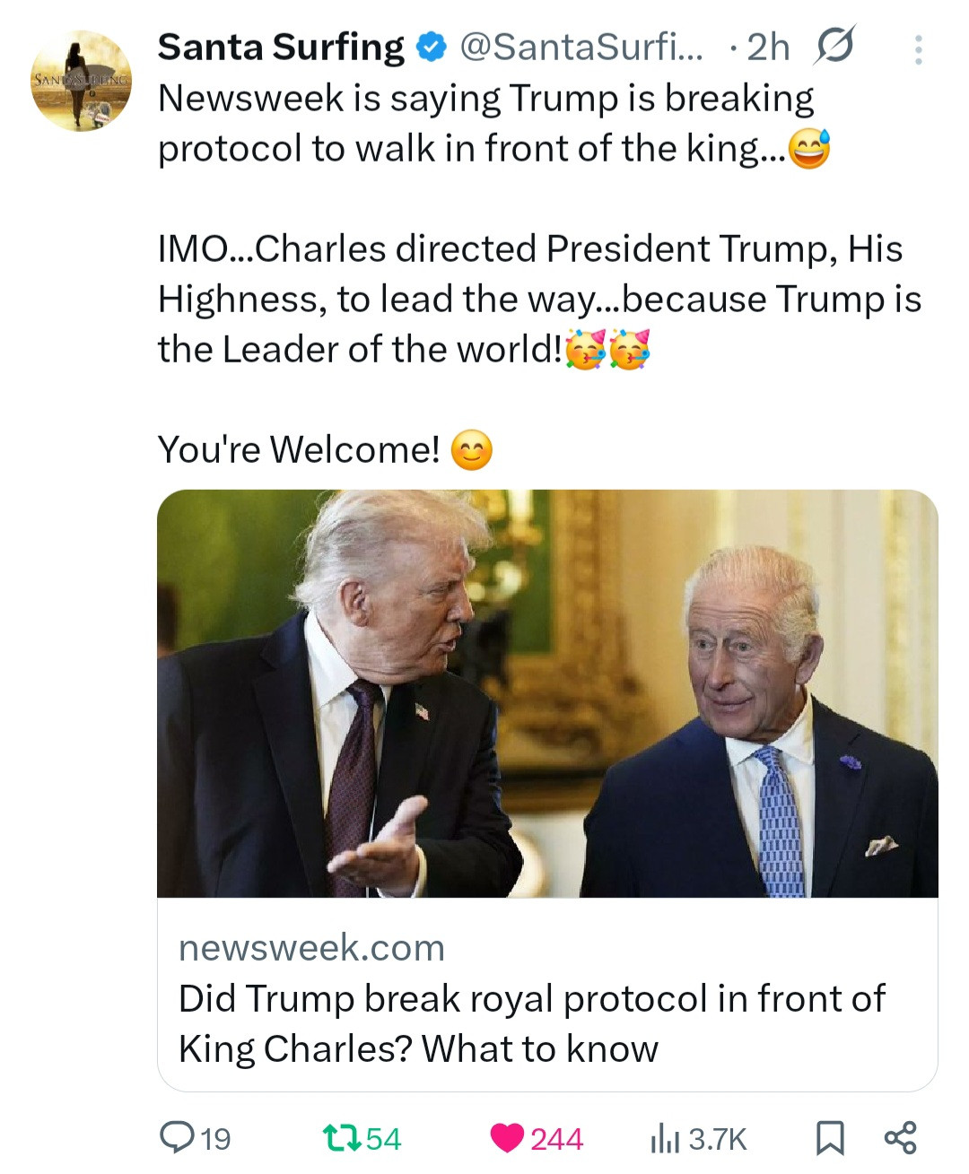Open the Trump and Charles article photo
The image size is (969, 1174).
[547, 693]
